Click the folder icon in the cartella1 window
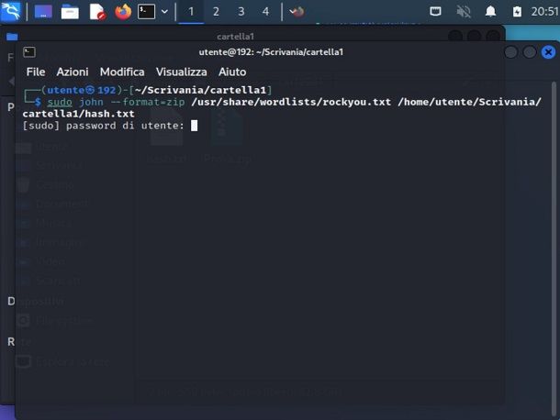 click(12, 37)
